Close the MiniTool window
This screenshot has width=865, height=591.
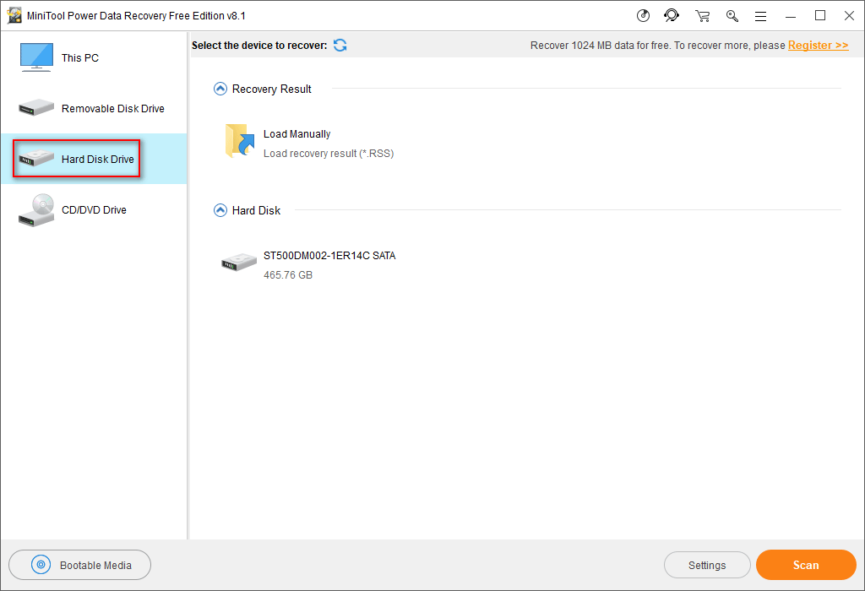pos(850,16)
